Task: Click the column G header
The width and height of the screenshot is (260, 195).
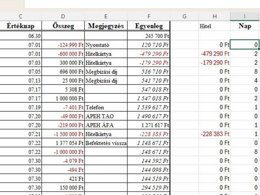Action: pos(184,16)
